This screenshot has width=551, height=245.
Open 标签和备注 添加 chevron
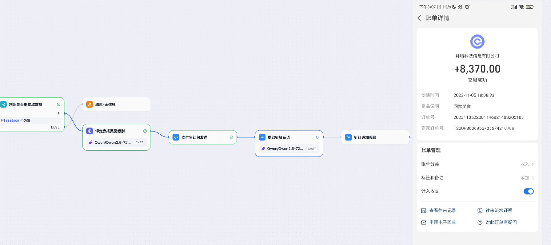[533, 178]
